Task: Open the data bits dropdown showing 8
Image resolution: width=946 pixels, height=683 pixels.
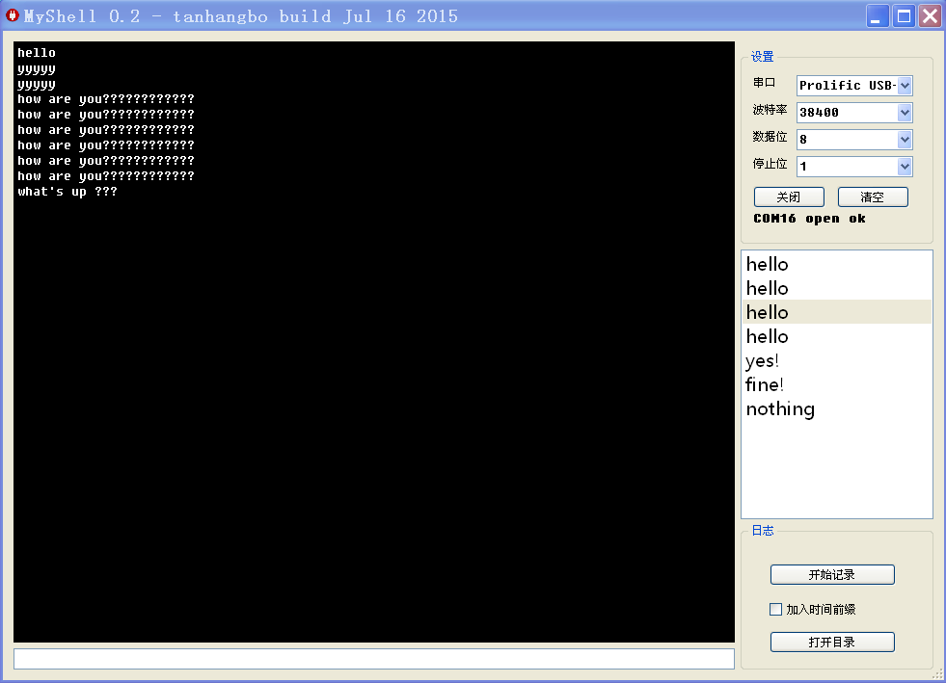Action: tap(853, 140)
